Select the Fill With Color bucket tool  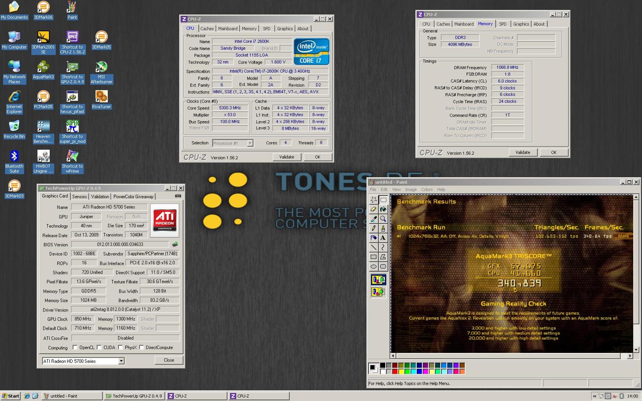383,209
